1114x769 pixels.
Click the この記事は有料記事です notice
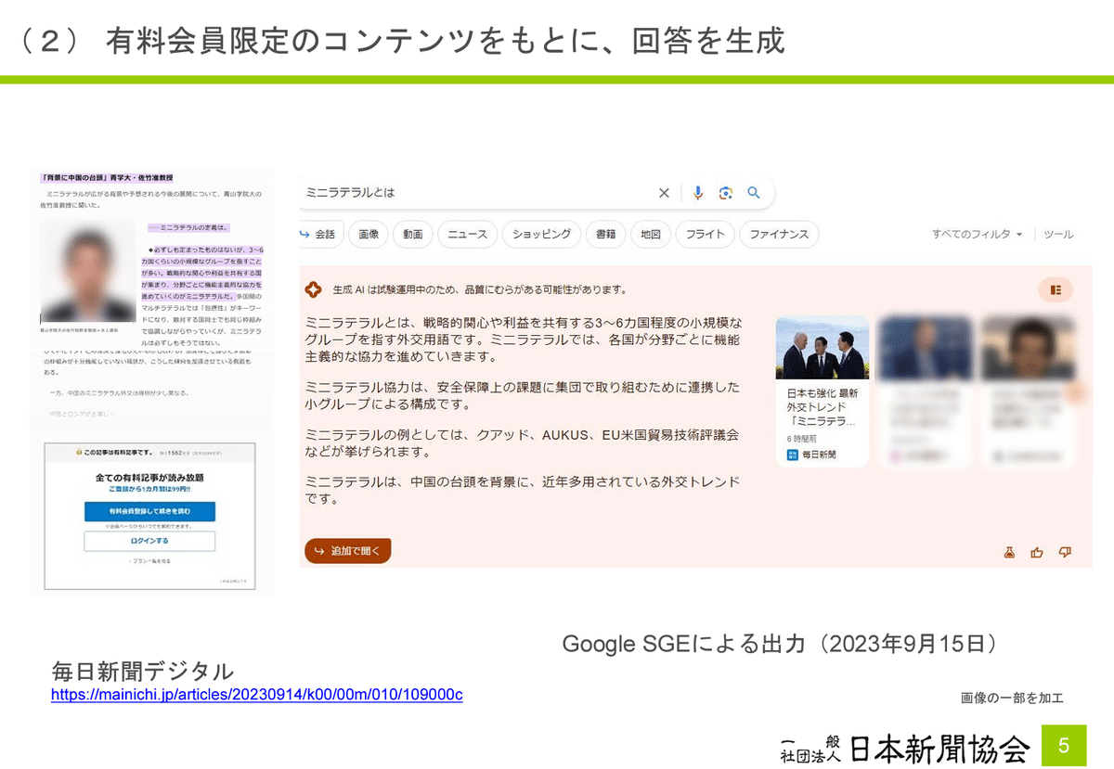tap(114, 451)
